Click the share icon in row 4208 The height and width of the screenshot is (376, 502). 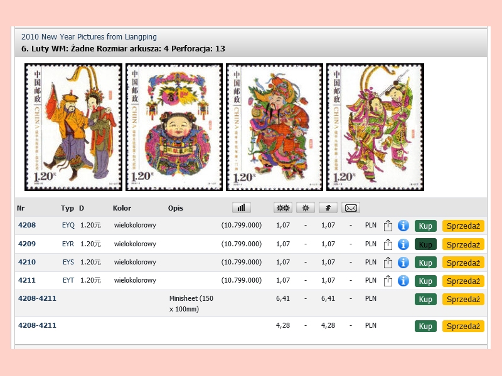pyautogui.click(x=388, y=226)
